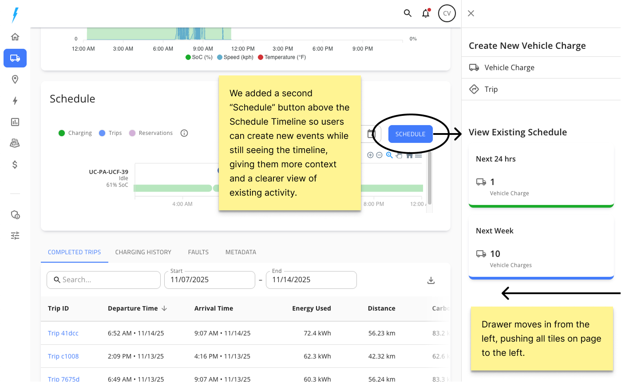Viewport: 621px width, 382px height.
Task: Expand the hamburger menu on timeline toolbar
Action: (x=419, y=155)
